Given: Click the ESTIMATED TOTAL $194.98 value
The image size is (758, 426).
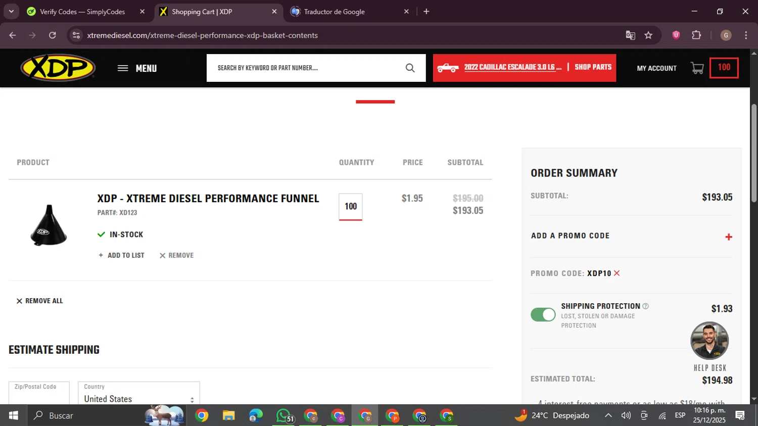Looking at the screenshot, I should point(717,381).
